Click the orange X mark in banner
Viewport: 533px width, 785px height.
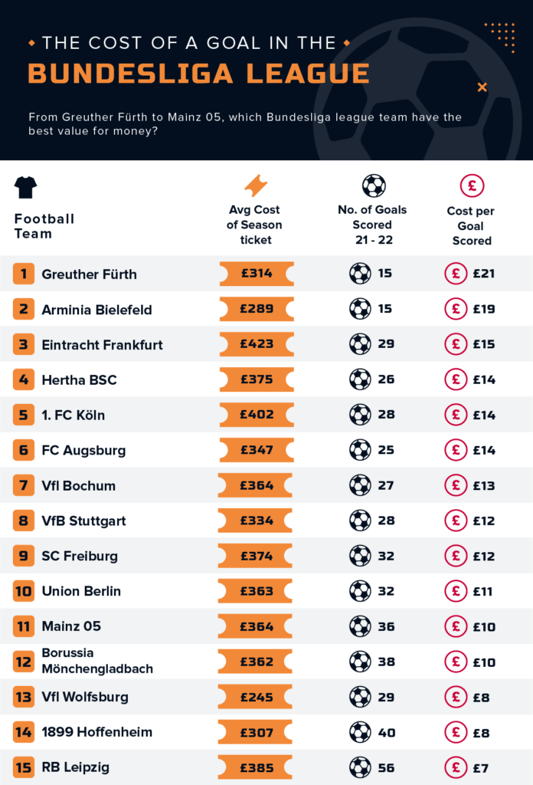(482, 87)
